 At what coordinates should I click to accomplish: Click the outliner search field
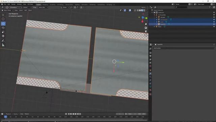(x=181, y=7)
